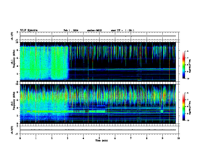The height and width of the screenshot is (155, 201).
Task: Click the time axis tick label "9"
Action: (162, 138)
